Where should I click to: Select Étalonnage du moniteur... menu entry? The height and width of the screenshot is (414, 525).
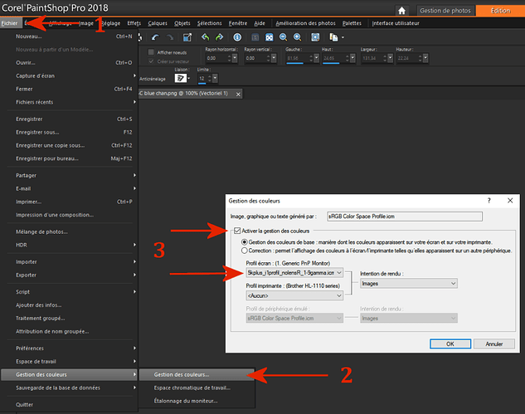[186, 401]
